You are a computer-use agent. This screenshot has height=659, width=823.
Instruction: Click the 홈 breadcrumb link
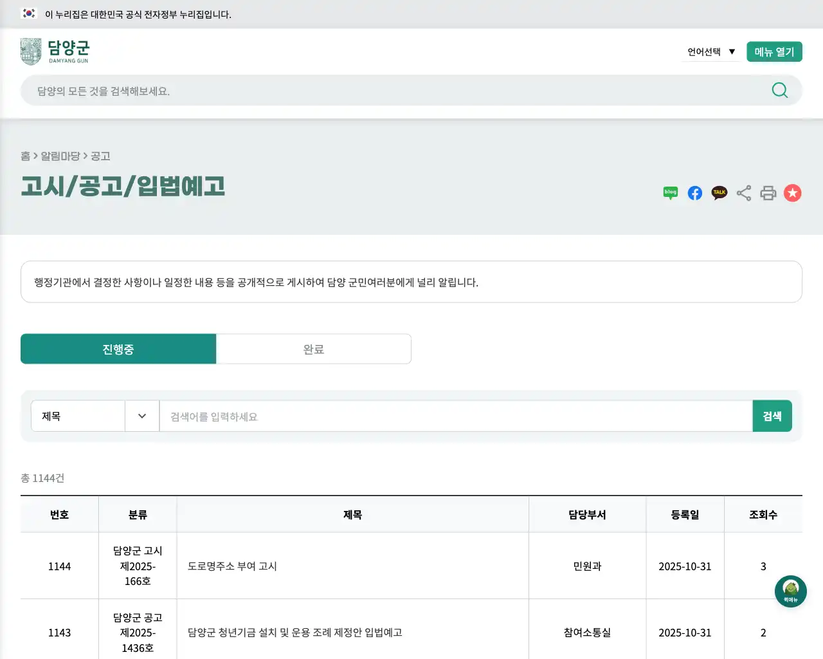[26, 156]
